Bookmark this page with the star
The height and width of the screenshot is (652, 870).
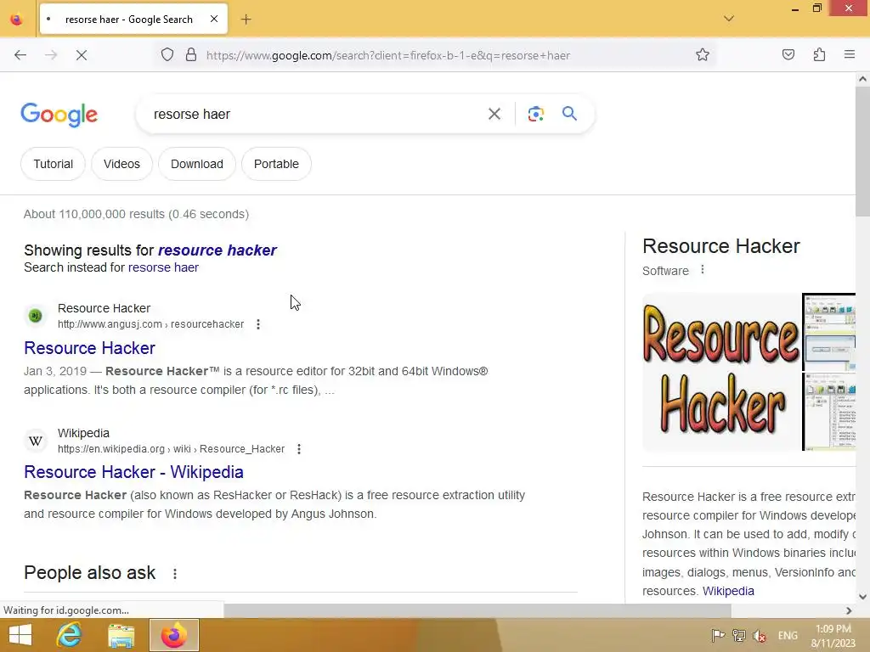(703, 55)
